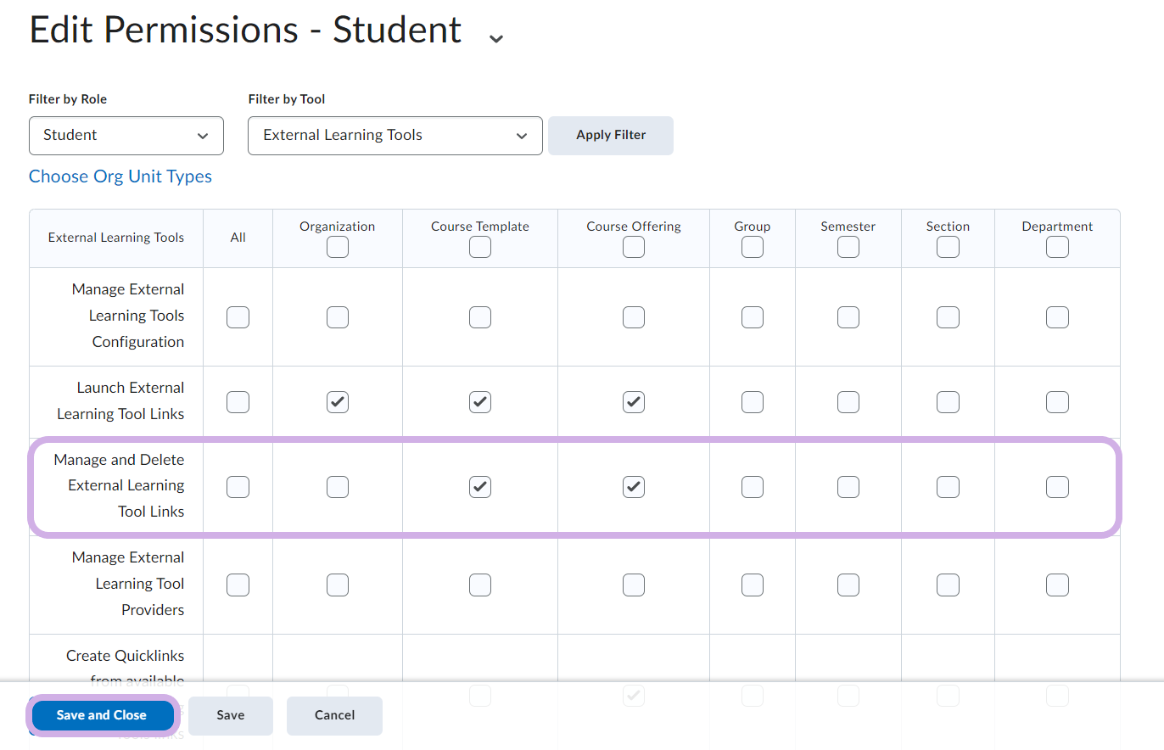The image size is (1164, 750).
Task: Check the Course Template column header checkbox
Action: tap(480, 247)
